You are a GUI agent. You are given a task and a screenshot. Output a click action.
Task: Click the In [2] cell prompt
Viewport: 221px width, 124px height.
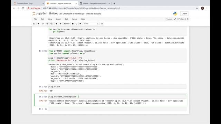tap(43, 51)
